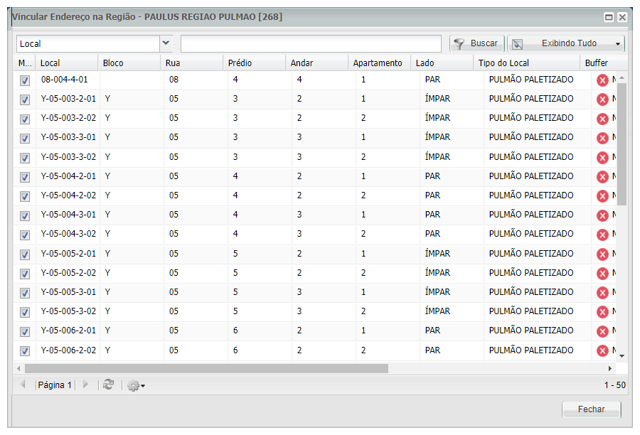This screenshot has width=640, height=435.
Task: Click red X buffer icon for Y-05-004-2-02
Action: pos(602,196)
